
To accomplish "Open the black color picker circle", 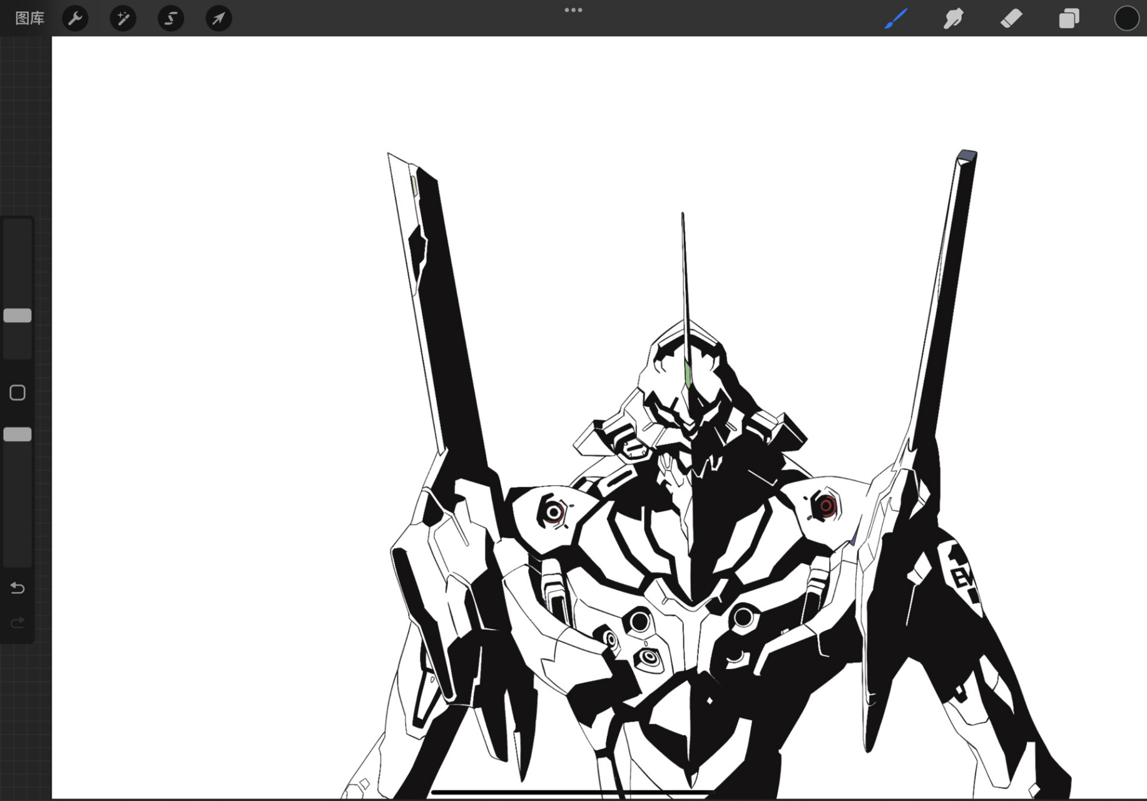I will pos(1126,18).
